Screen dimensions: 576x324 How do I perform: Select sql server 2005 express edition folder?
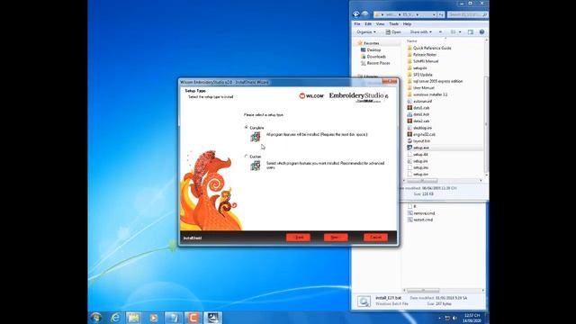[x=437, y=81]
